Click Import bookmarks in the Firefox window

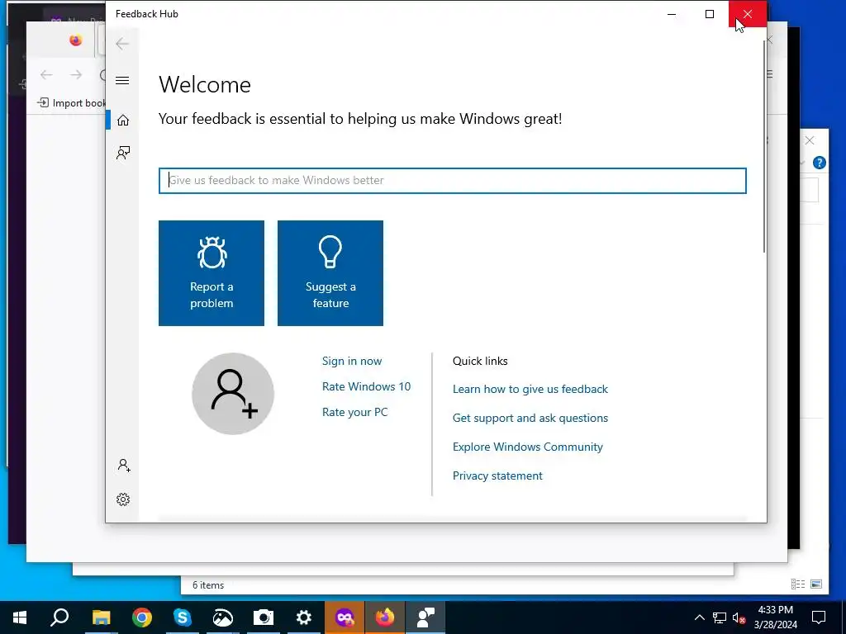pos(72,103)
